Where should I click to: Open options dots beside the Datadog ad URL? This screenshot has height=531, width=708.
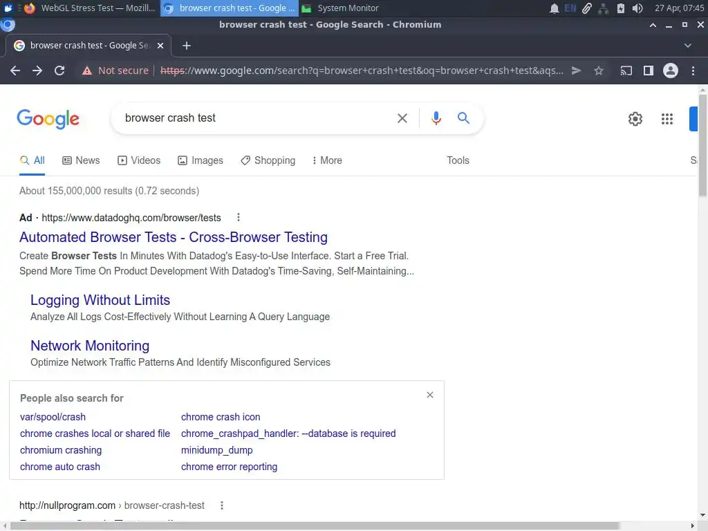(x=239, y=218)
